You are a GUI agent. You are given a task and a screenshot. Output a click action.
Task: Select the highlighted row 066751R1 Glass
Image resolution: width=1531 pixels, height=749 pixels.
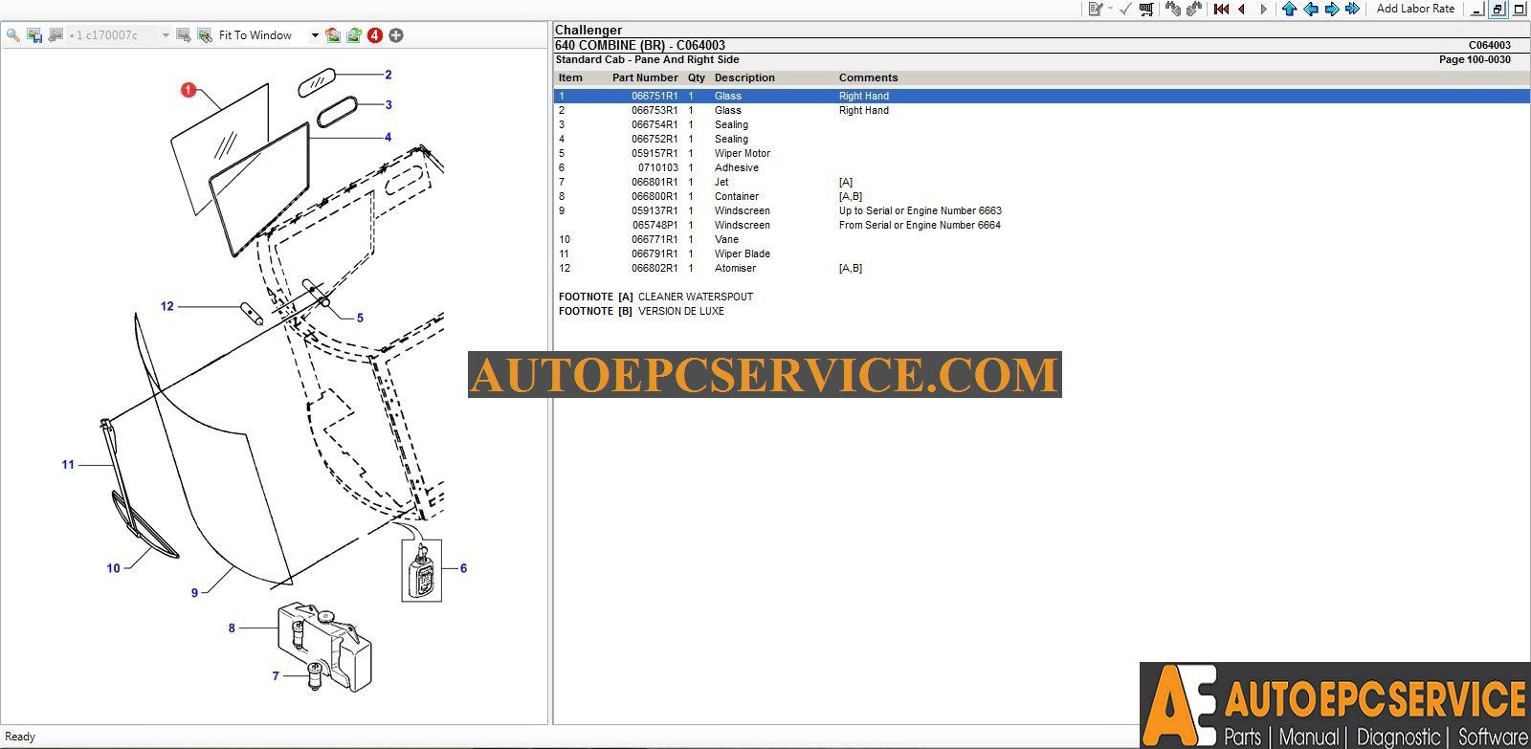(1041, 96)
